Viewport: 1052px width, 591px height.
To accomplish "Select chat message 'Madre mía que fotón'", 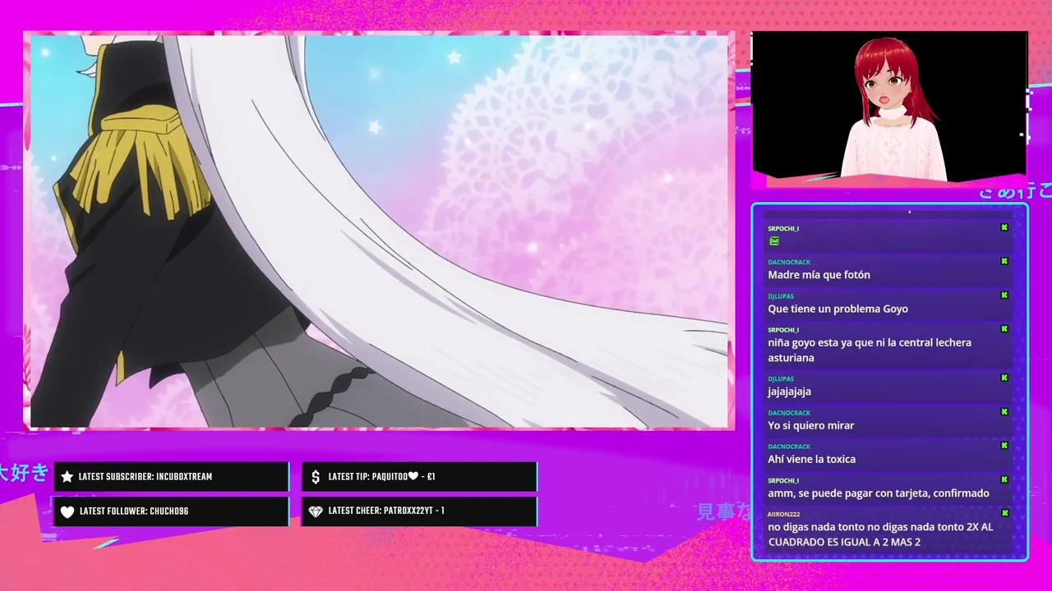I will [x=819, y=275].
